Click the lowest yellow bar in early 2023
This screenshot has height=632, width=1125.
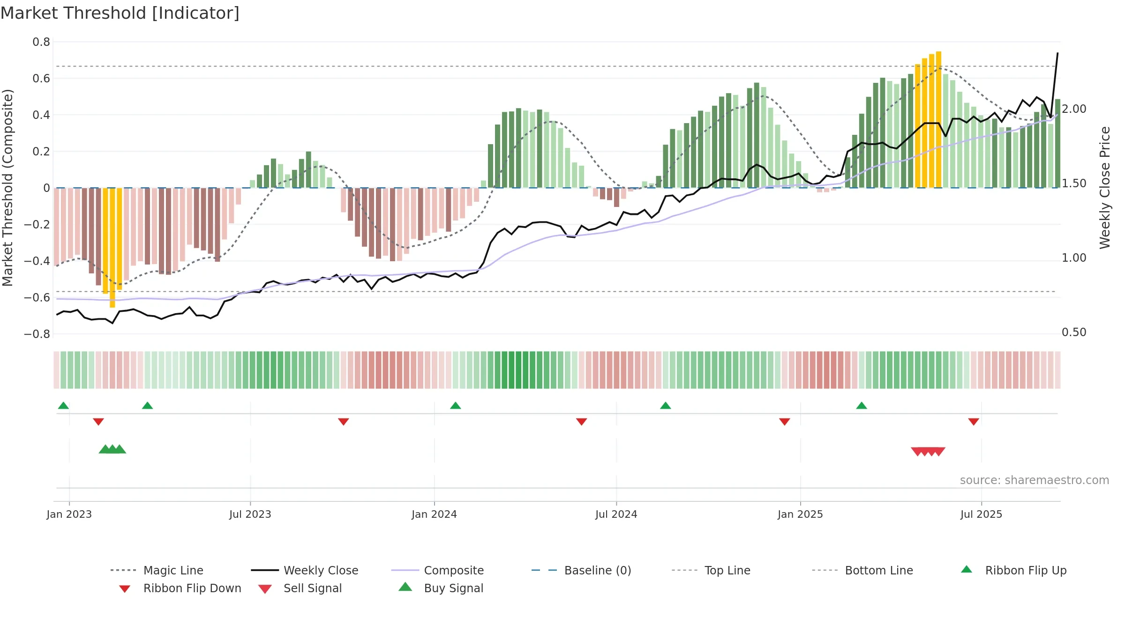(x=112, y=248)
